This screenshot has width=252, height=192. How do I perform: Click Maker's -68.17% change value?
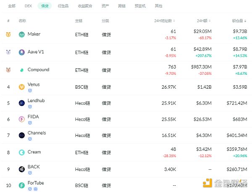coord(205,38)
